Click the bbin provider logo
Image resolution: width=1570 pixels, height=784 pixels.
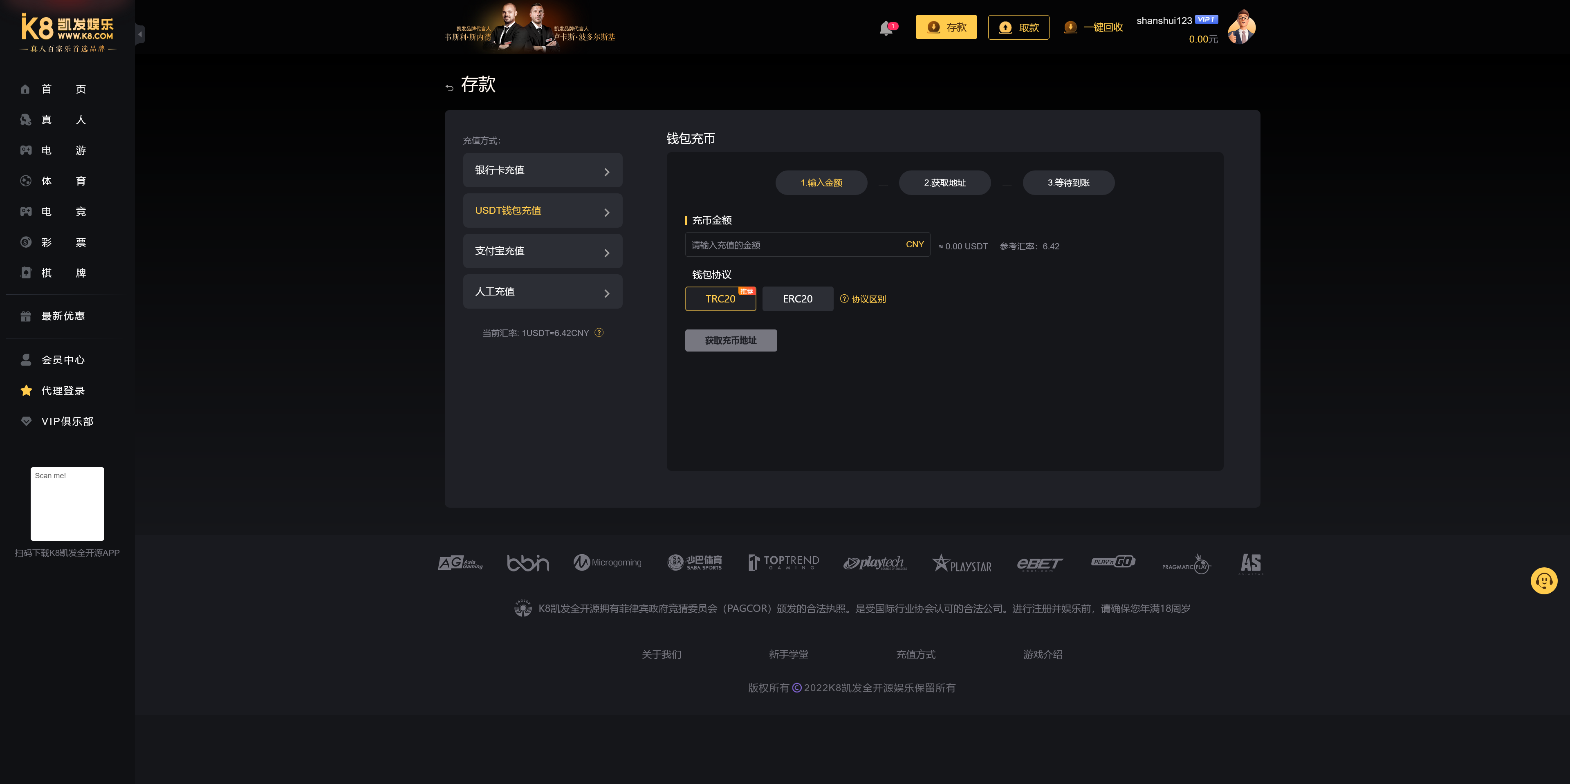click(528, 563)
